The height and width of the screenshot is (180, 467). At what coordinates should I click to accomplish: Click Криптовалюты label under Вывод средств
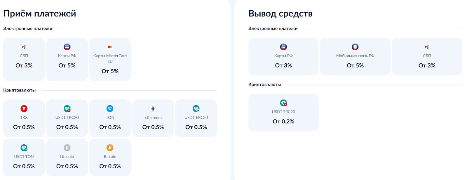(x=264, y=84)
